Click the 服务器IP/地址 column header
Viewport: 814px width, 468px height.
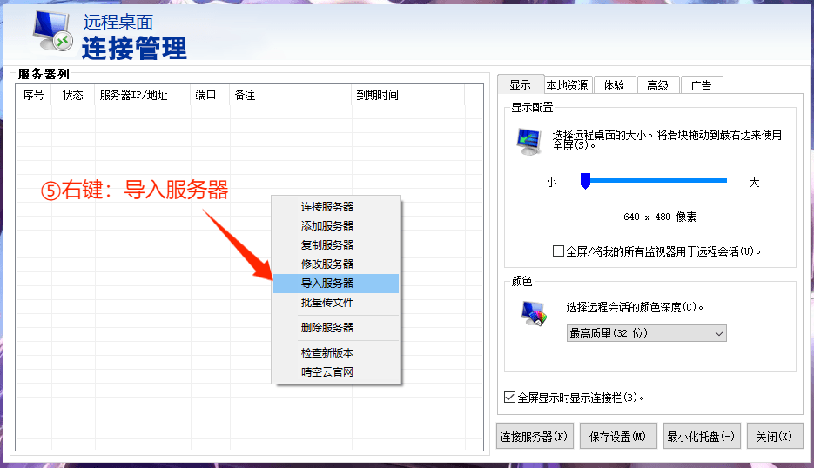(x=133, y=96)
